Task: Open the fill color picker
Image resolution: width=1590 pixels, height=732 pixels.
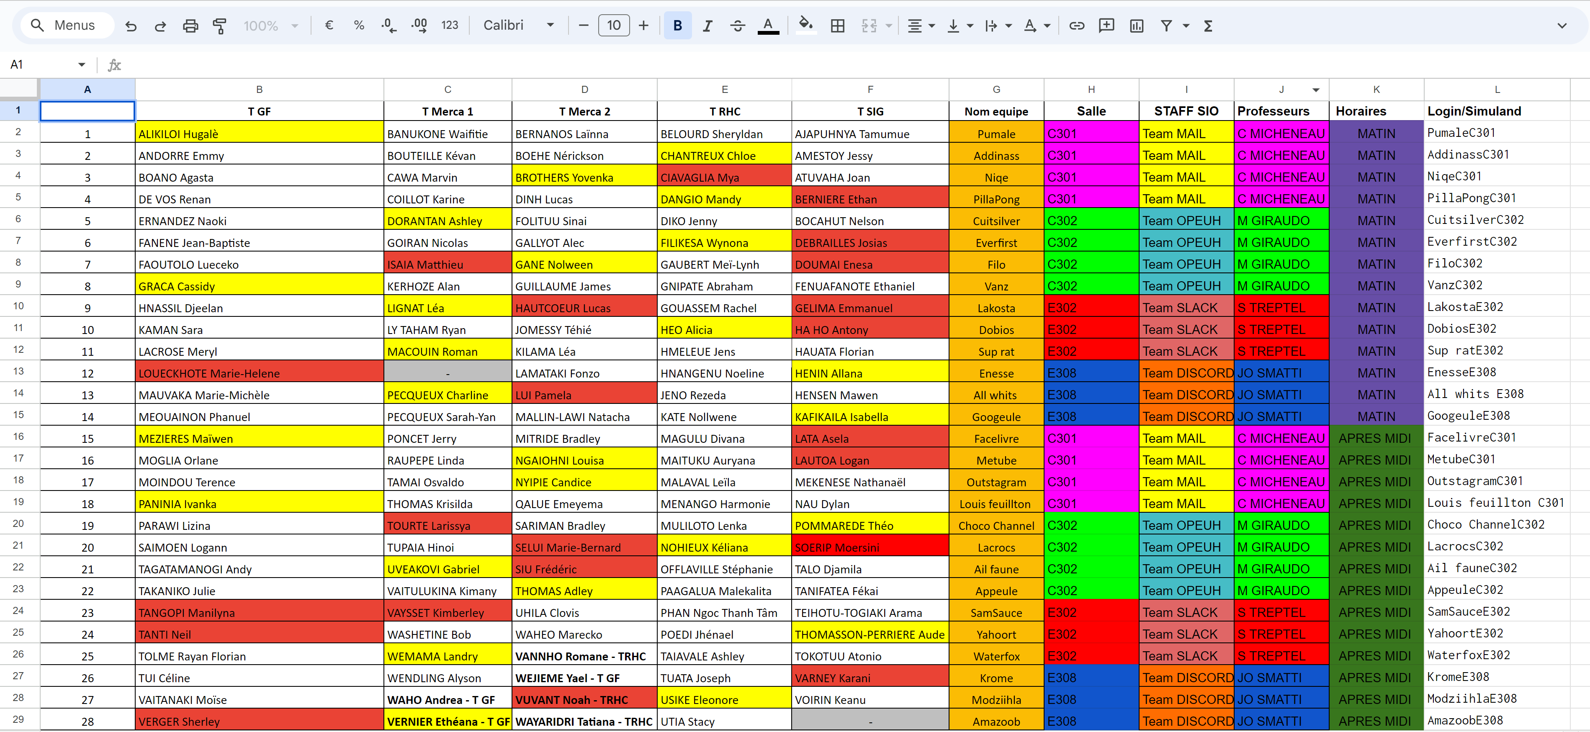Action: tap(805, 25)
